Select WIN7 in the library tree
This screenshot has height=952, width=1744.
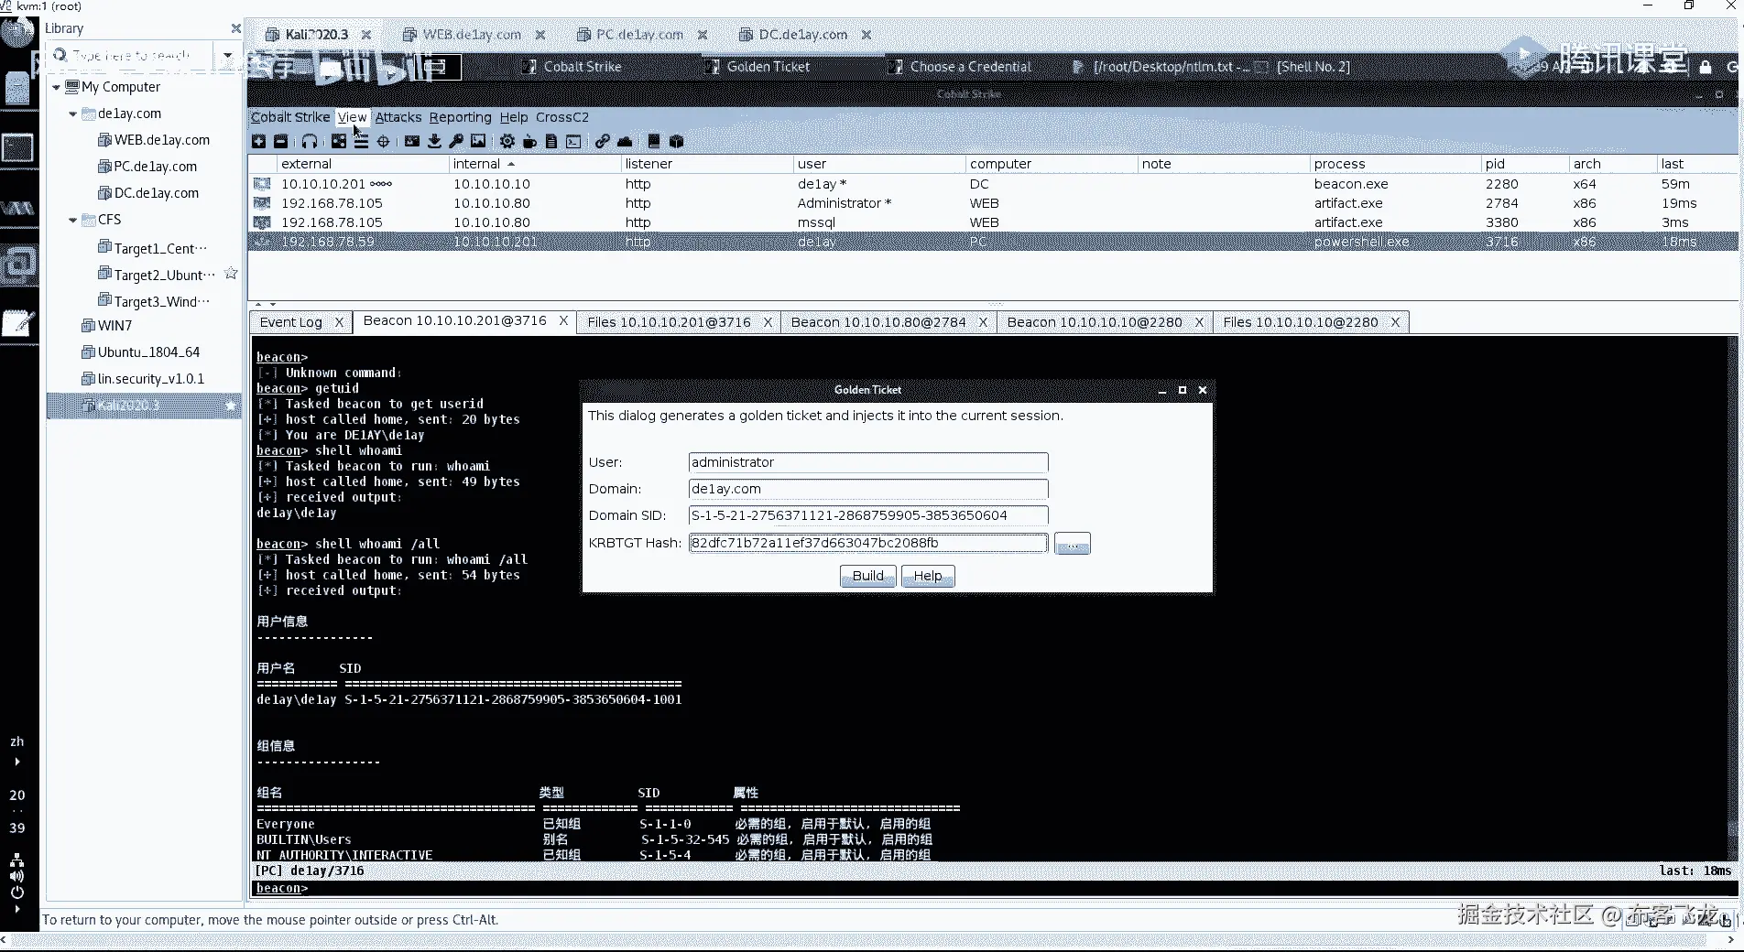point(114,326)
